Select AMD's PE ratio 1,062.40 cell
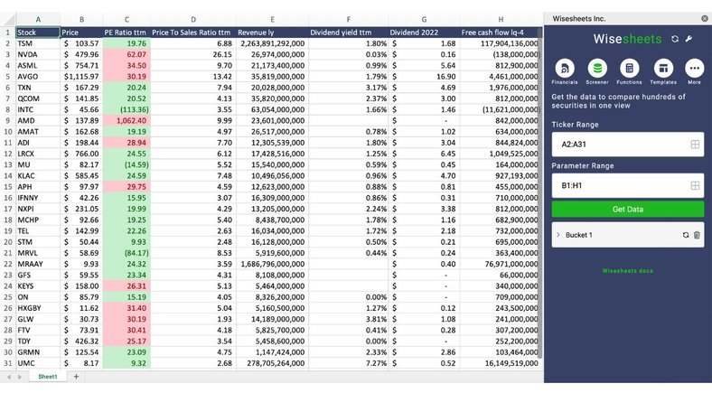 (126, 121)
